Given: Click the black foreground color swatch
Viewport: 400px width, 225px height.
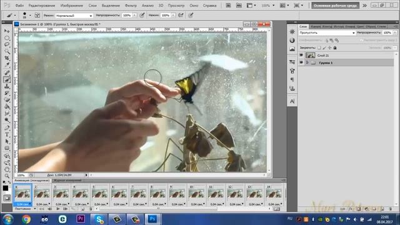Looking at the screenshot, I should point(6,188).
